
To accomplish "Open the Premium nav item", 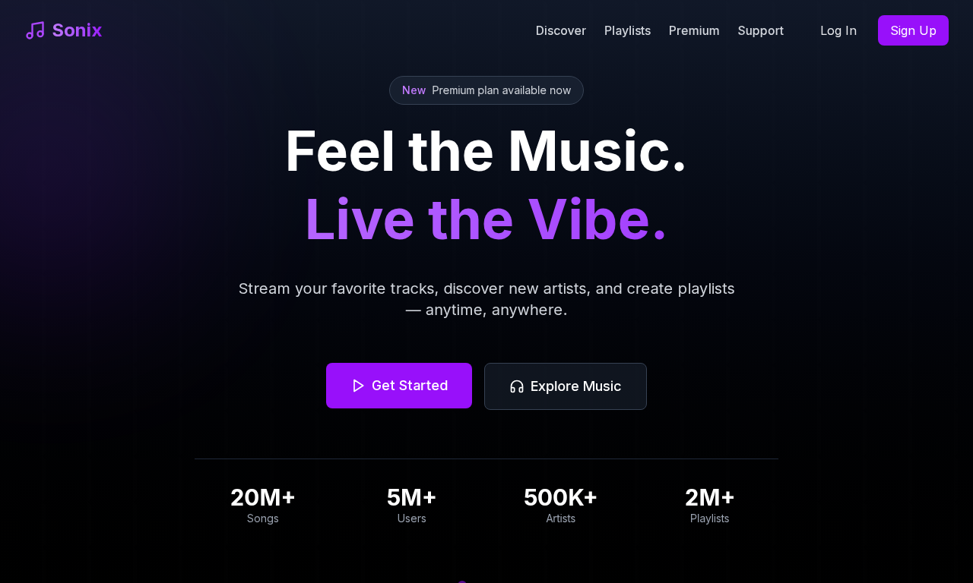I will click(x=694, y=30).
